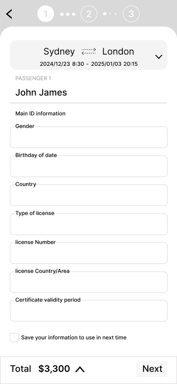Go back using the left arrow icon
The image size is (177, 384).
point(9,14)
